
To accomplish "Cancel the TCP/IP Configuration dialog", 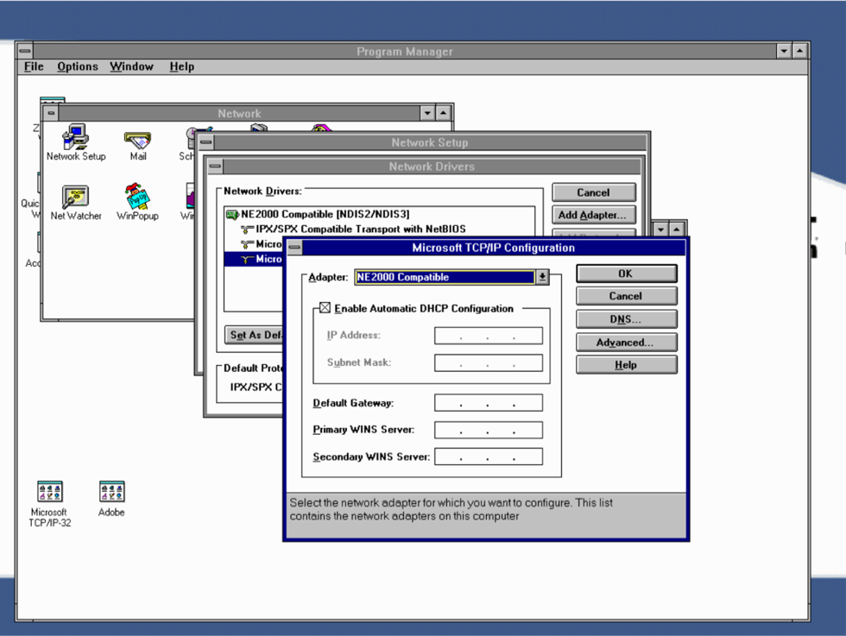I will 627,296.
